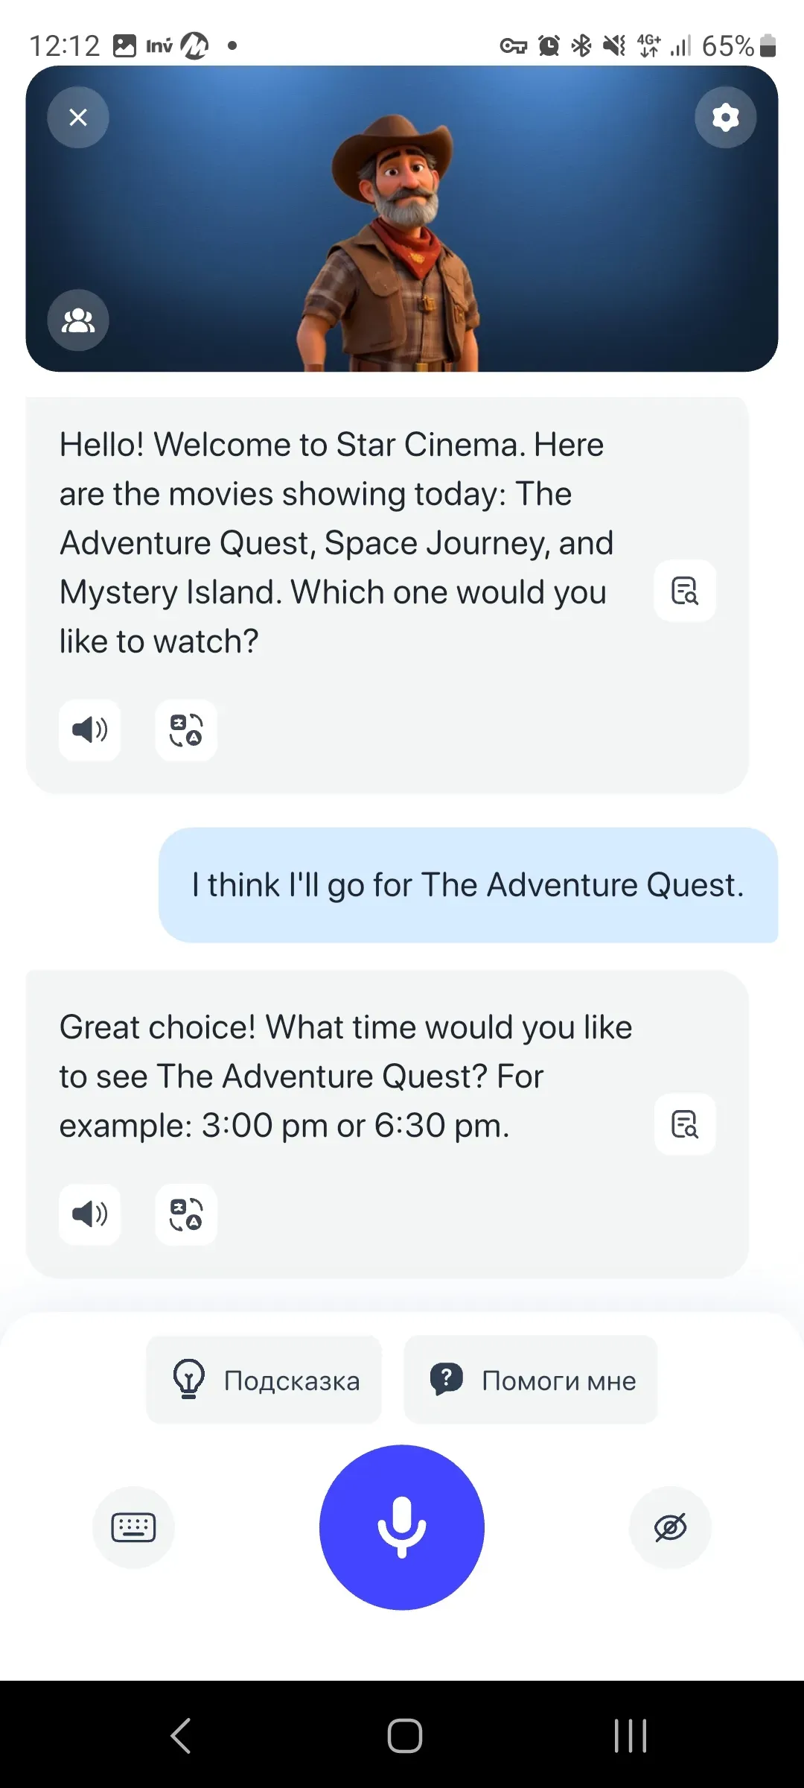Tap the 'Great choice!' message text

345,1076
